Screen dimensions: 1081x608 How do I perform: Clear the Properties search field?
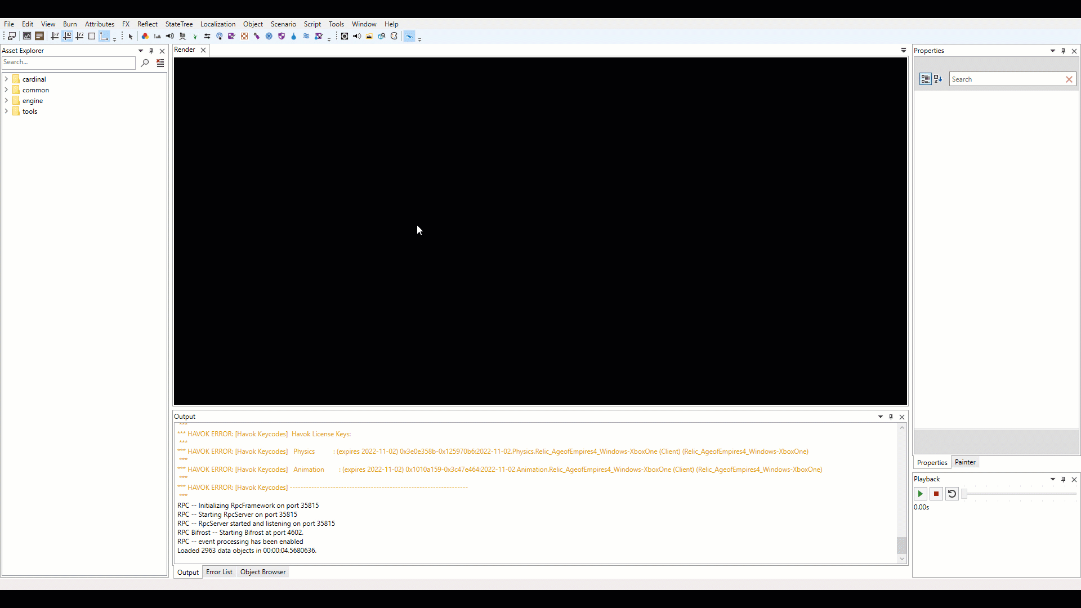pos(1069,79)
